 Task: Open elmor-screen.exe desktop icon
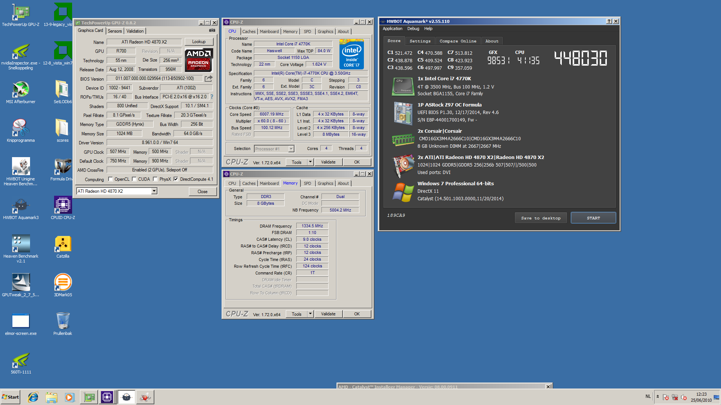21,324
